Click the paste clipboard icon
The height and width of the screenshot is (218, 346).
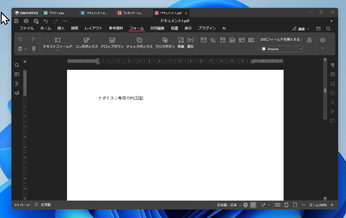(x=20, y=49)
